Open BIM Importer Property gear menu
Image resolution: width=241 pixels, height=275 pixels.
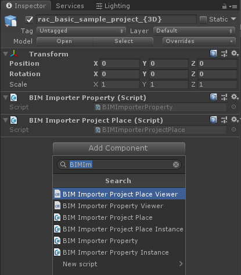point(235,97)
